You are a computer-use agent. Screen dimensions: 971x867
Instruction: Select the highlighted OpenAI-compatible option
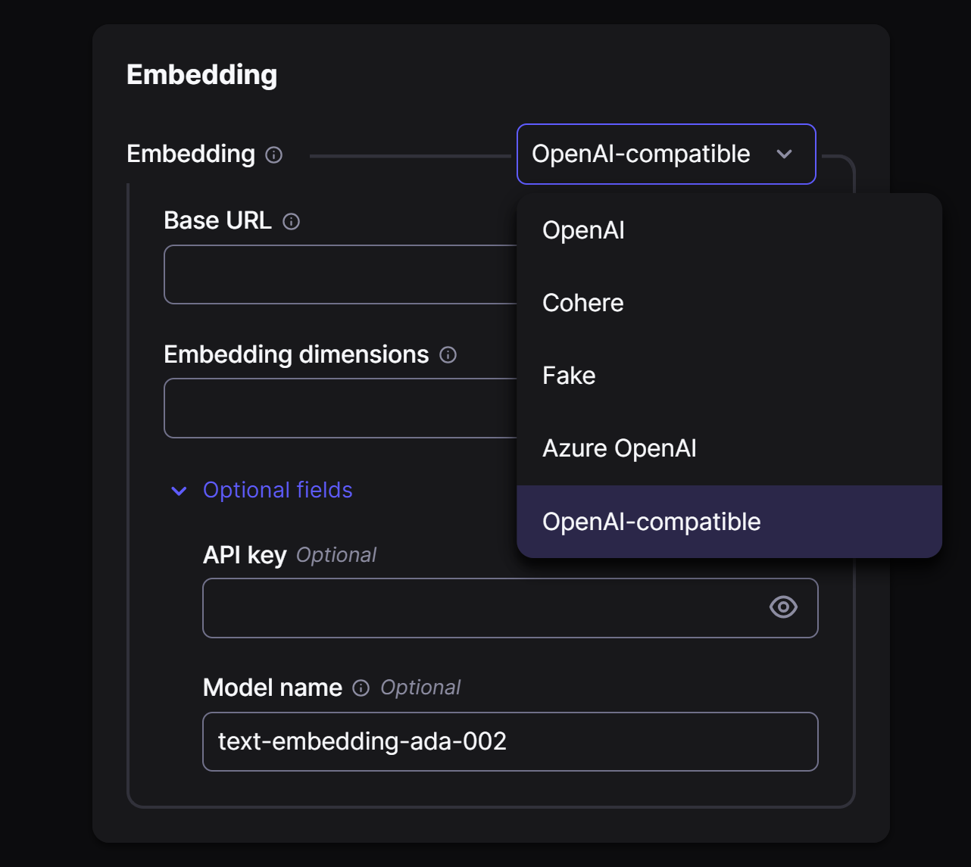651,521
